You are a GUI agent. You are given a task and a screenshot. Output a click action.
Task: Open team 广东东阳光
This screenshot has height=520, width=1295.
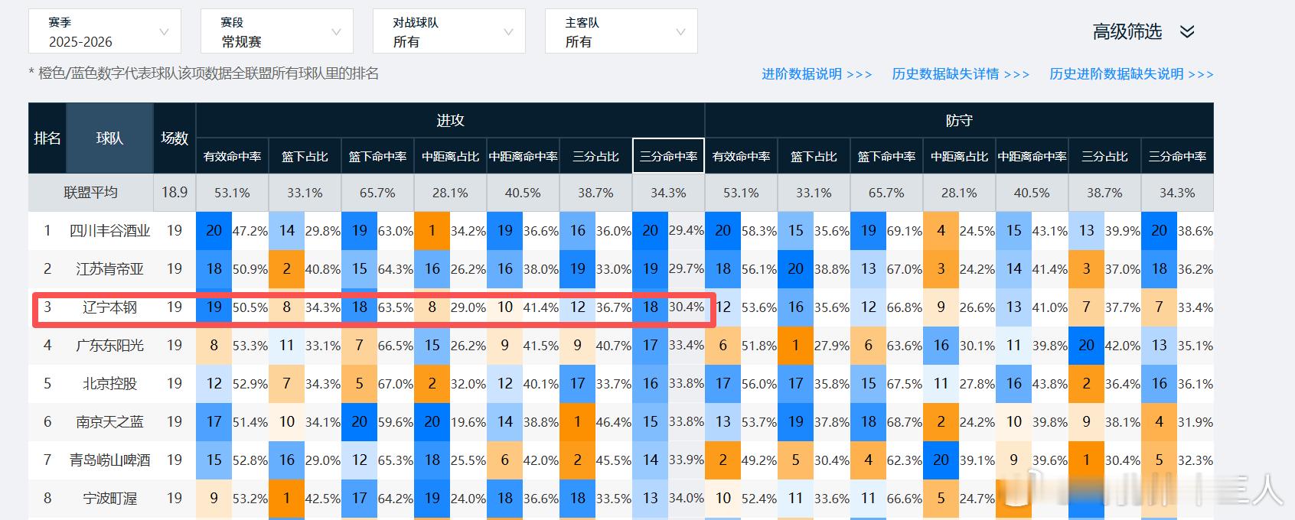point(110,346)
